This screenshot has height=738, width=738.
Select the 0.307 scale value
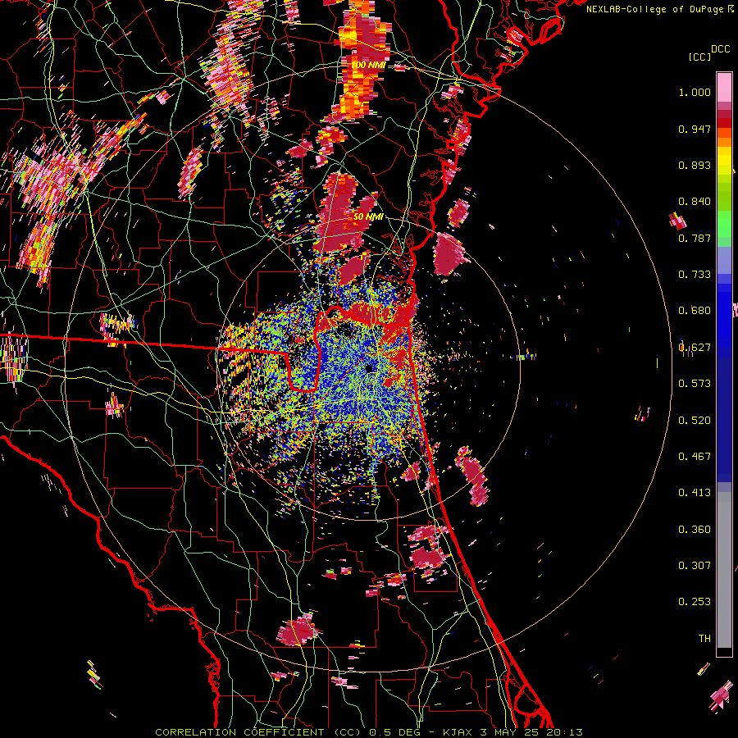pyautogui.click(x=695, y=566)
